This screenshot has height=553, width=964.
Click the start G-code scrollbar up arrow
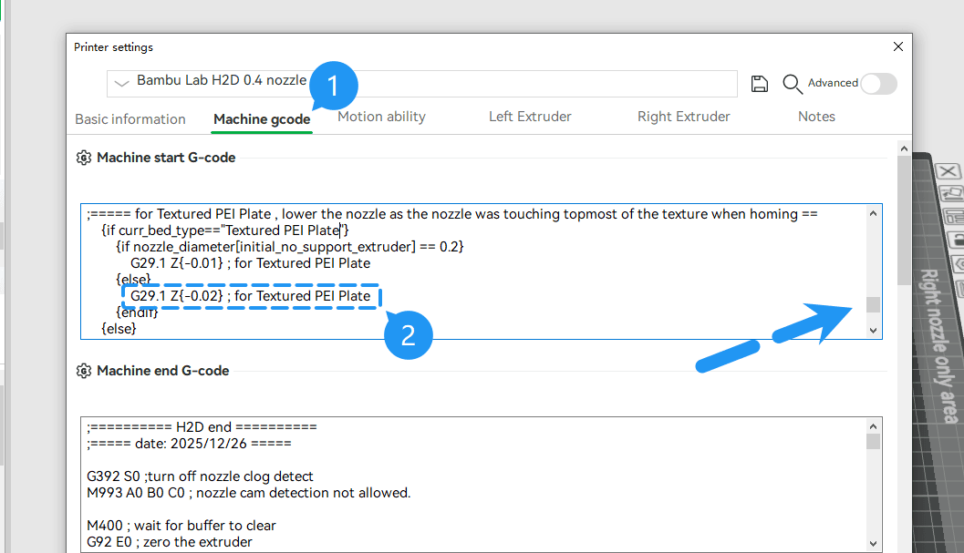873,213
